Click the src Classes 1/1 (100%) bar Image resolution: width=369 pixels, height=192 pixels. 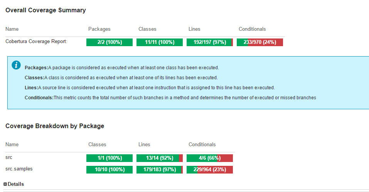[x=110, y=158]
